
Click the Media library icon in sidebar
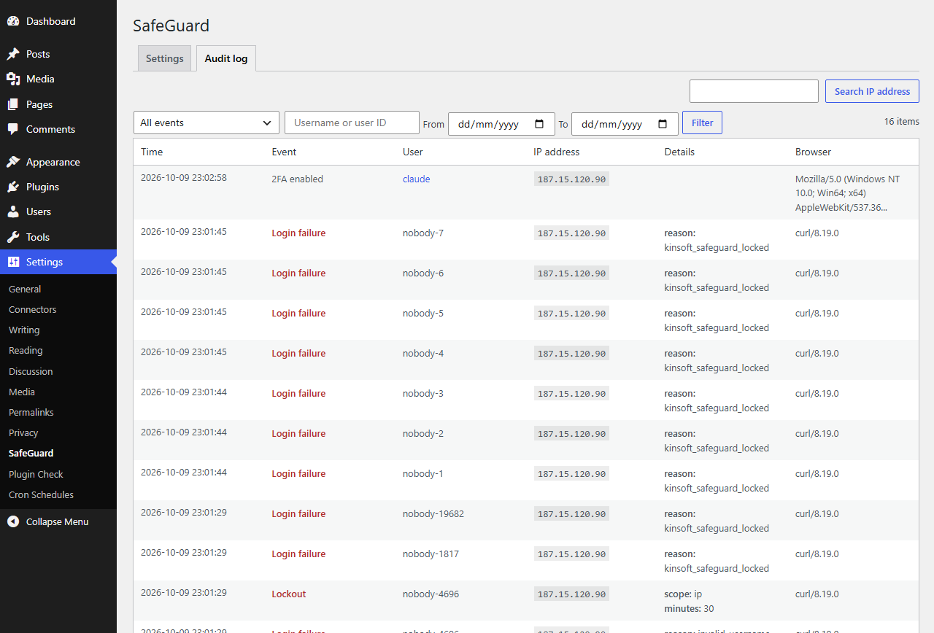coord(13,79)
